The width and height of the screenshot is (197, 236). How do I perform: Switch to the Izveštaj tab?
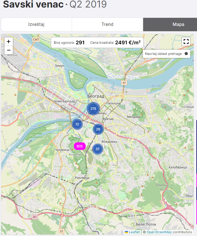point(36,25)
